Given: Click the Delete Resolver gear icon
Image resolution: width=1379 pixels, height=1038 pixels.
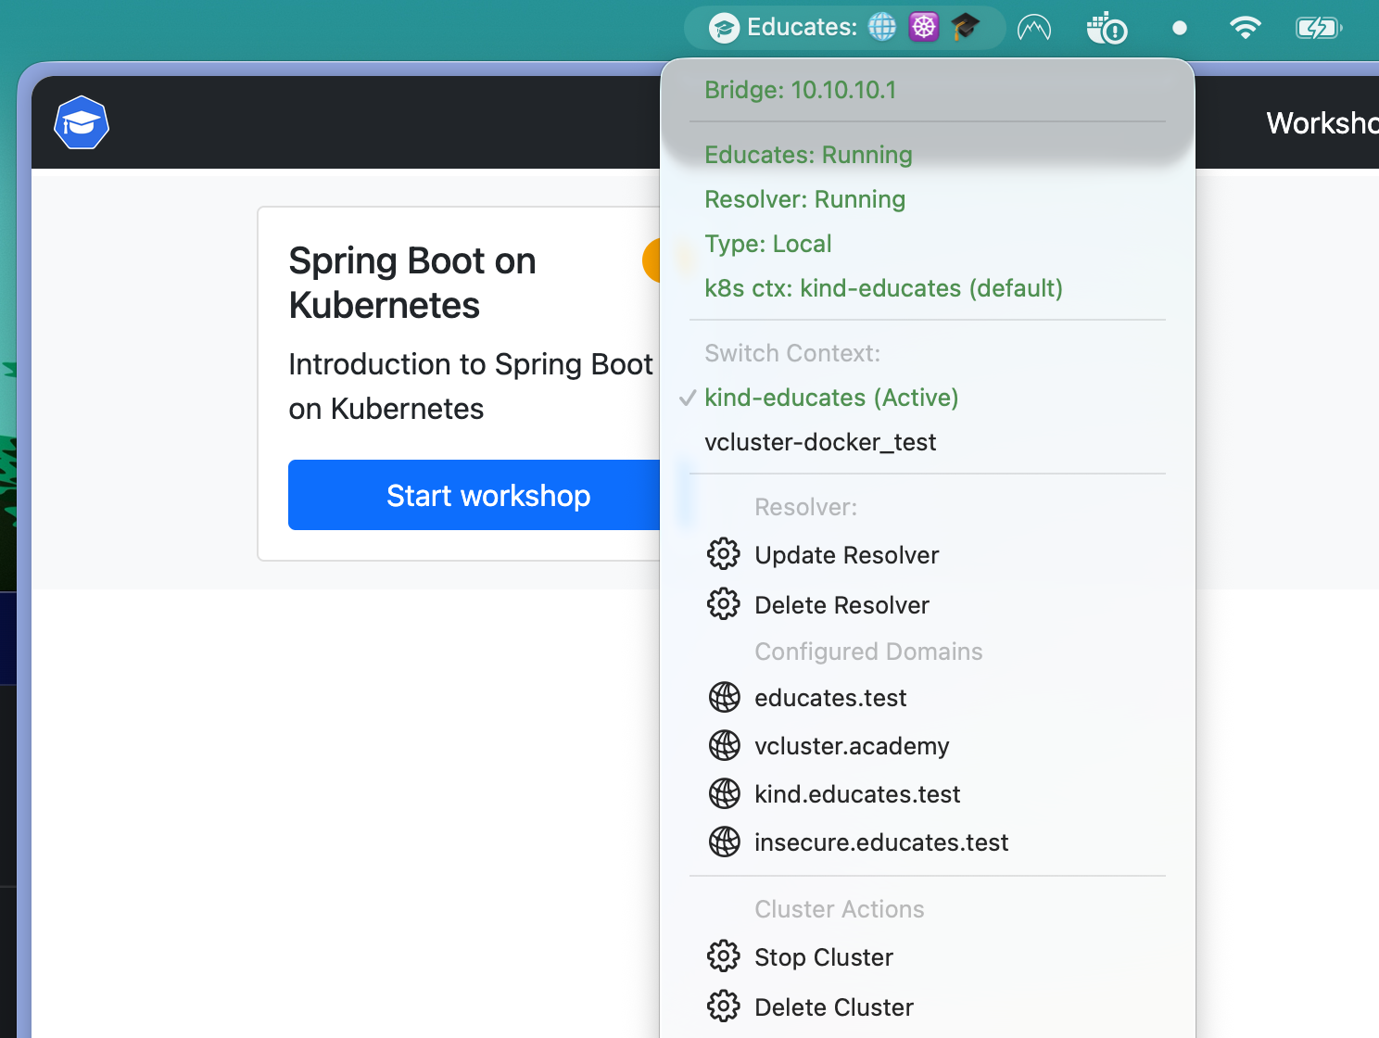Looking at the screenshot, I should coord(723,604).
